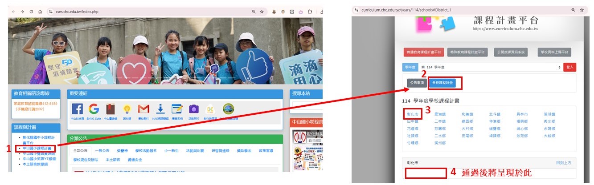This screenshot has width=594, height=185.
Task: Click the zoom magnifier in the right address bar
Action: point(573,9)
